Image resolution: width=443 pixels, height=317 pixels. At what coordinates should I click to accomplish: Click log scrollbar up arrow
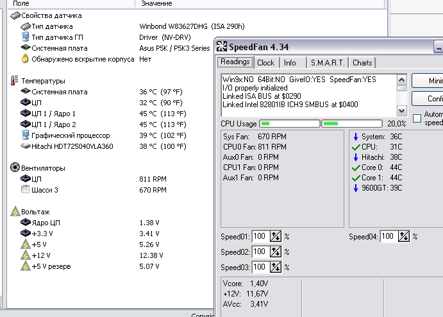click(401, 80)
